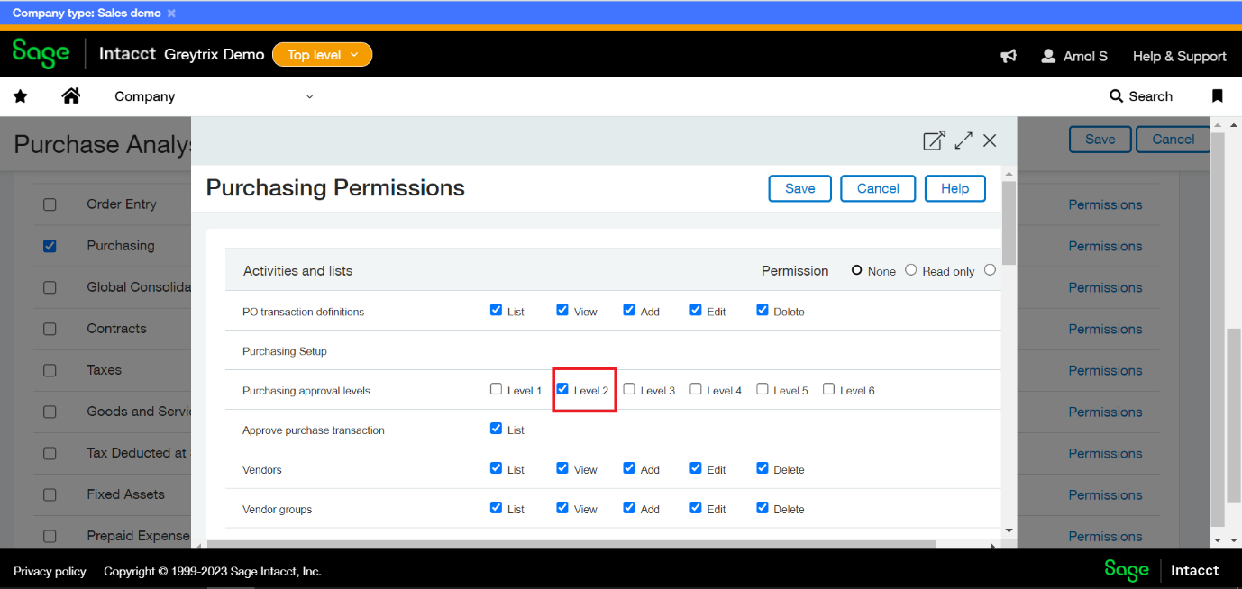Open the Permissions link for Contracts
The width and height of the screenshot is (1242, 589).
tap(1105, 329)
